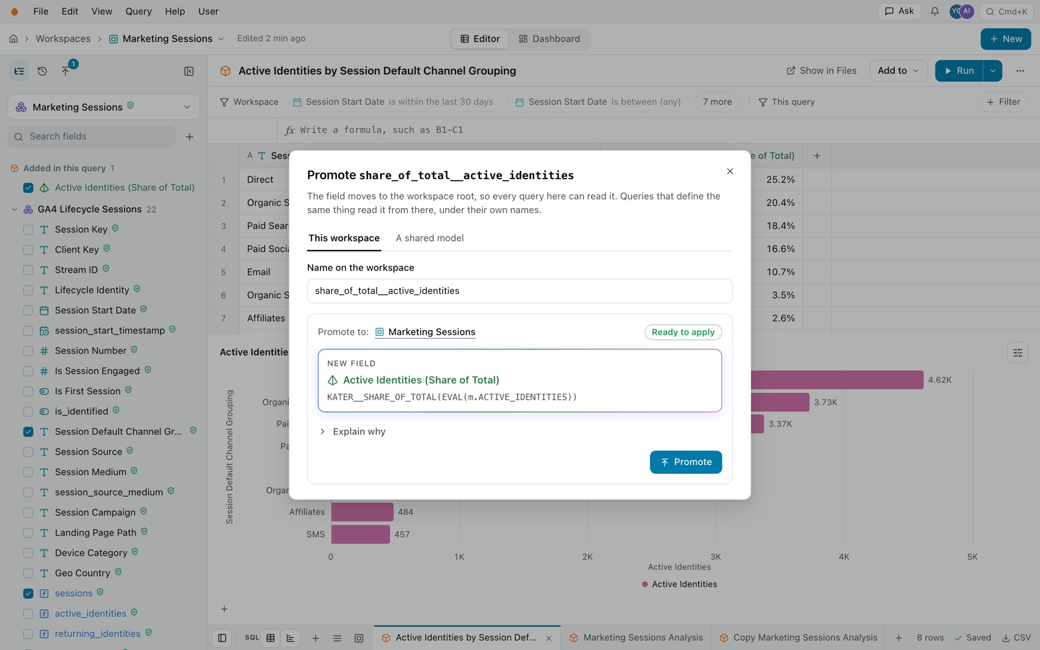The width and height of the screenshot is (1040, 650).
Task: Add a new field with plus icon
Action: point(190,137)
